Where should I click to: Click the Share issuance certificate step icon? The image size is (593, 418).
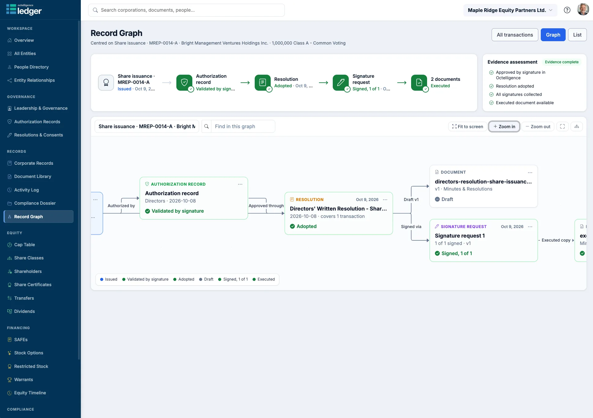pyautogui.click(x=106, y=82)
